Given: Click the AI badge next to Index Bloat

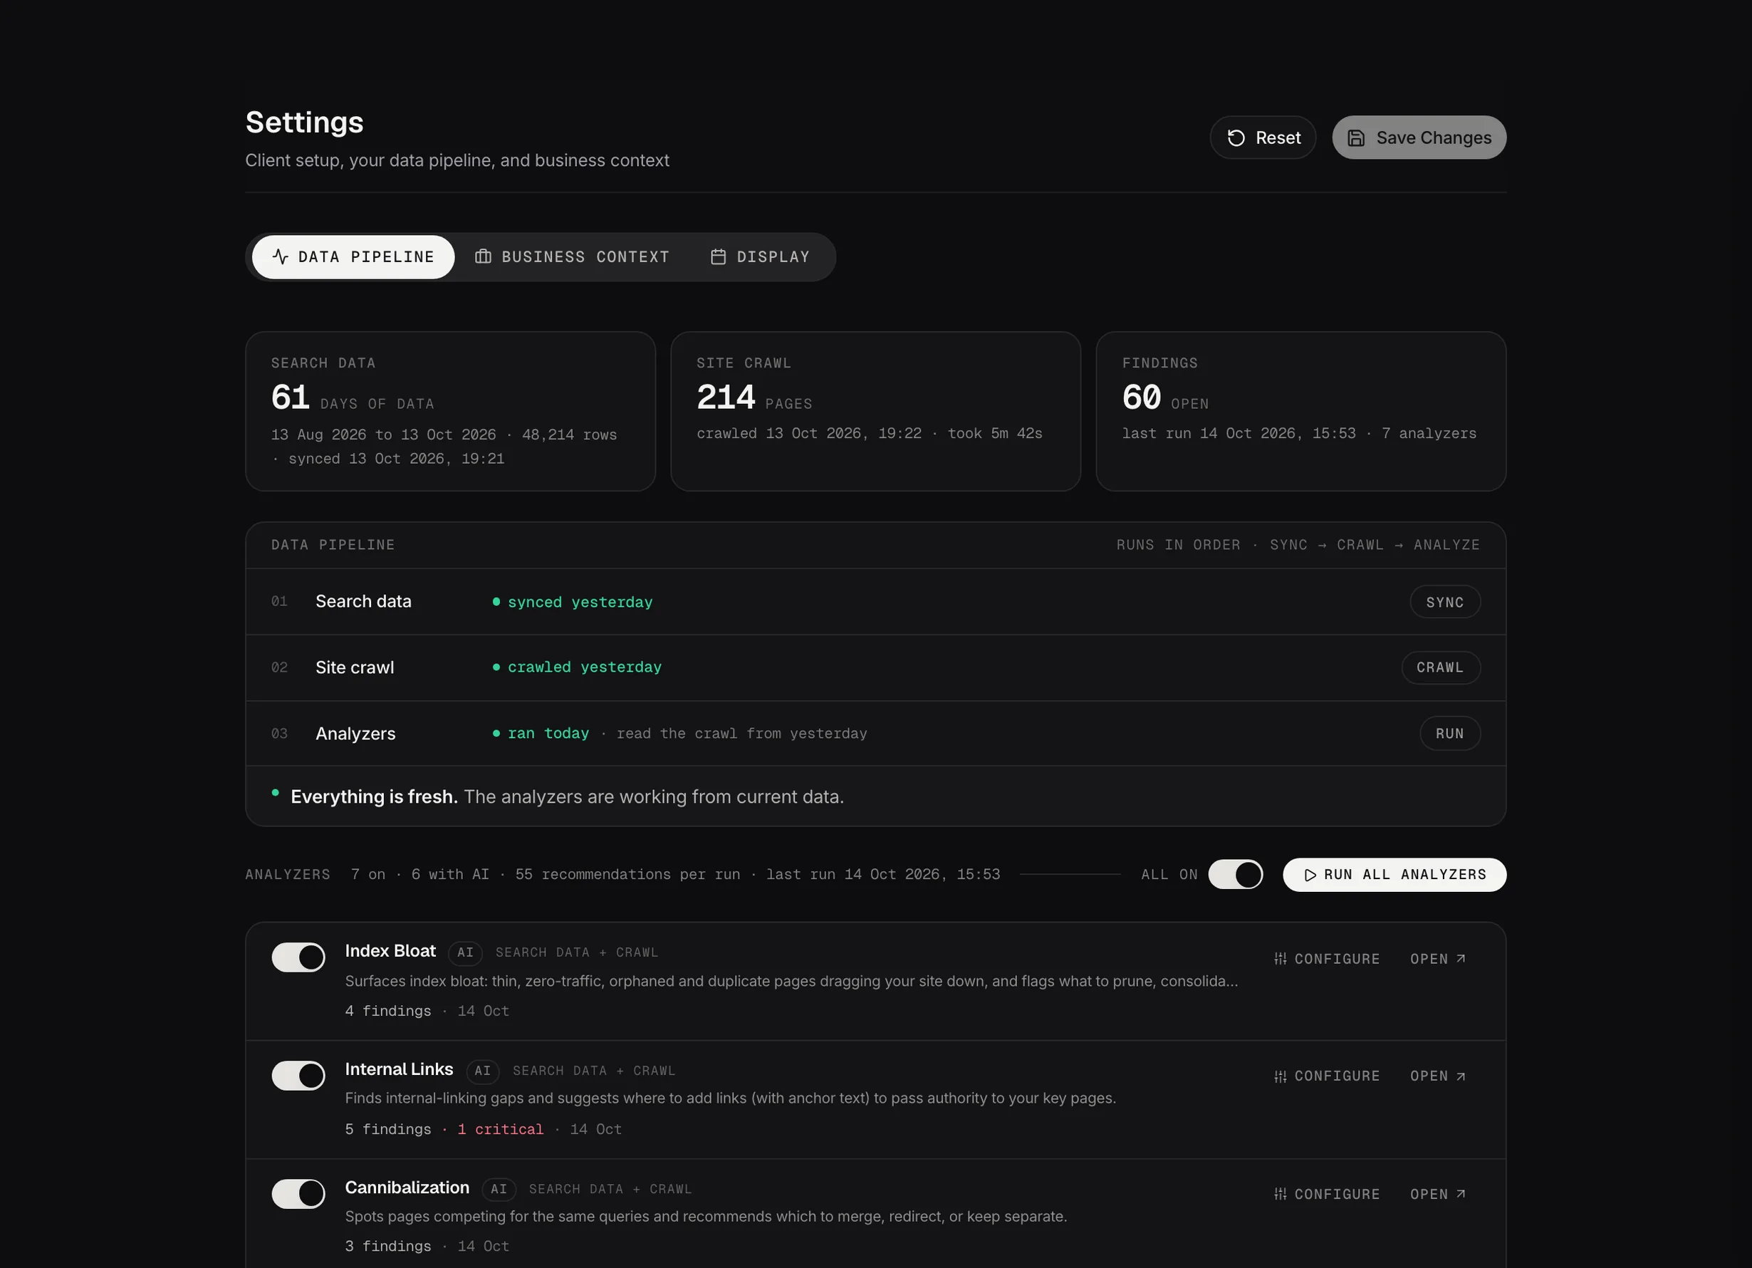Looking at the screenshot, I should [465, 952].
